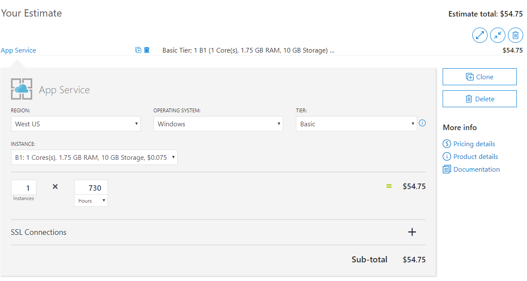This screenshot has height=281, width=527.
Task: Click the App Service cloud logo icon
Action: coord(22,89)
